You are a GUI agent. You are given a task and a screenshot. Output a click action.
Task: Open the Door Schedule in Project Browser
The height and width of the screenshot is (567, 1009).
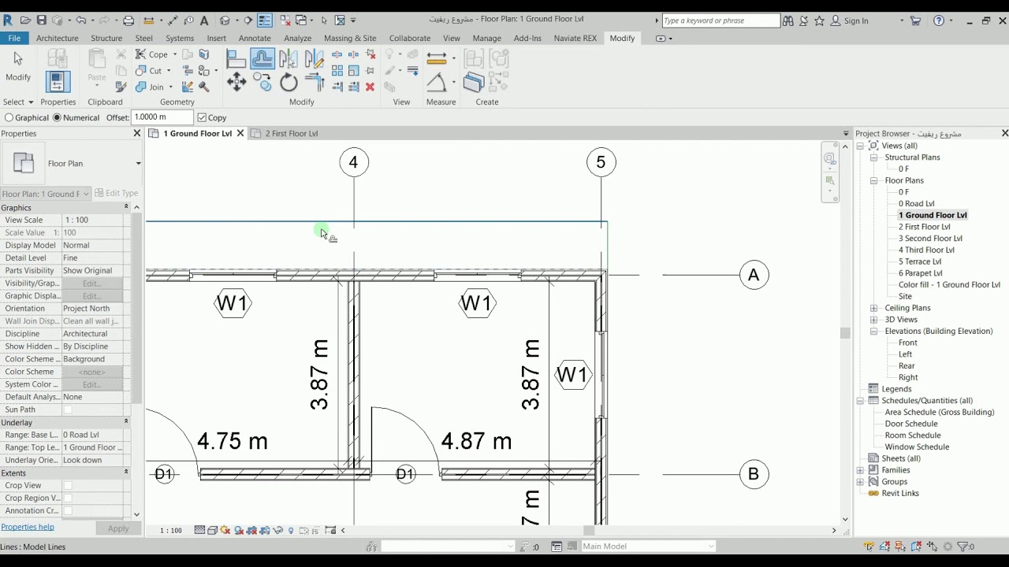tap(910, 424)
